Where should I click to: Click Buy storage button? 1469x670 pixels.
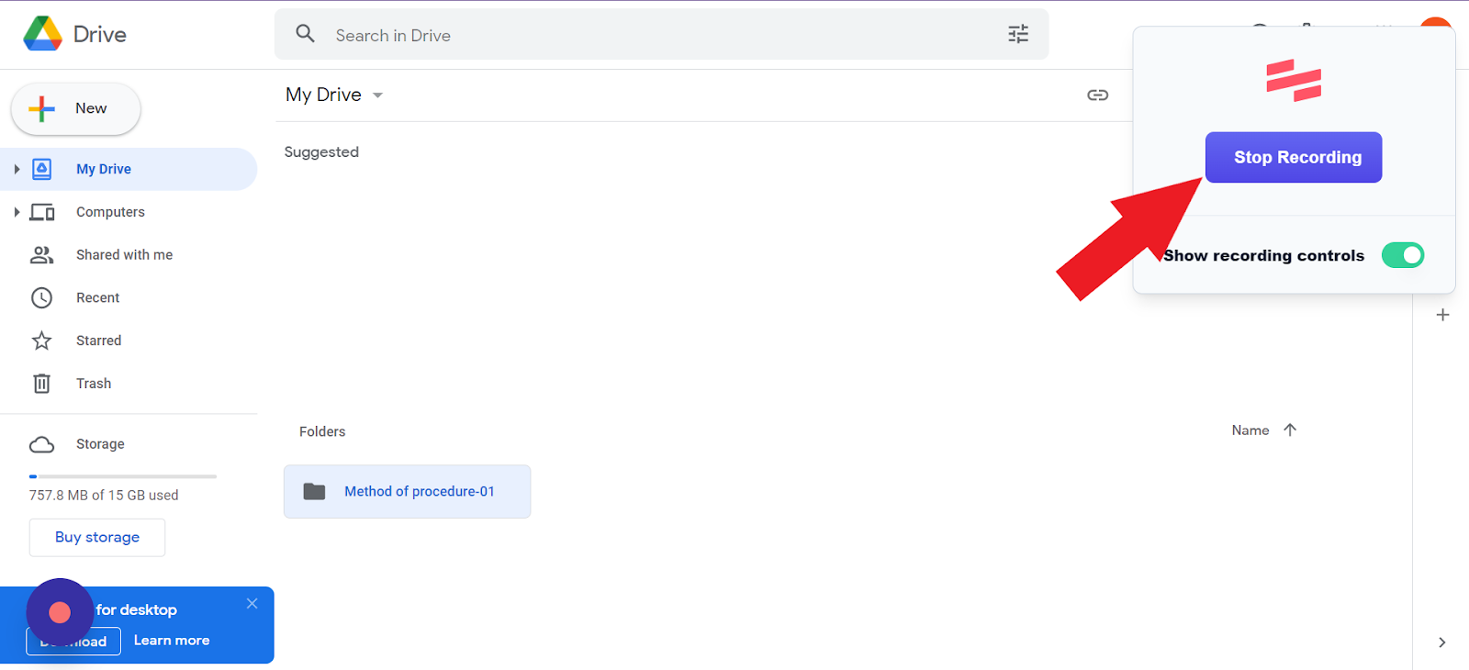97,538
